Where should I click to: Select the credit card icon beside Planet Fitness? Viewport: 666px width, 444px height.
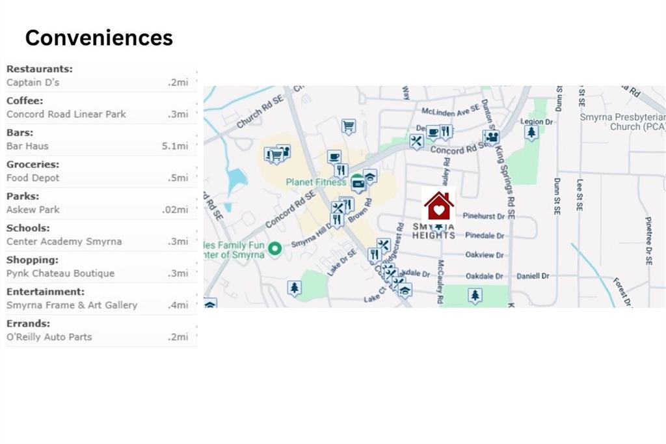click(x=358, y=185)
